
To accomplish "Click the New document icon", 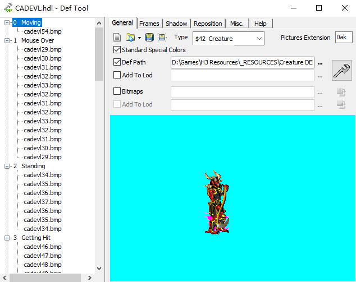I will click(x=117, y=38).
